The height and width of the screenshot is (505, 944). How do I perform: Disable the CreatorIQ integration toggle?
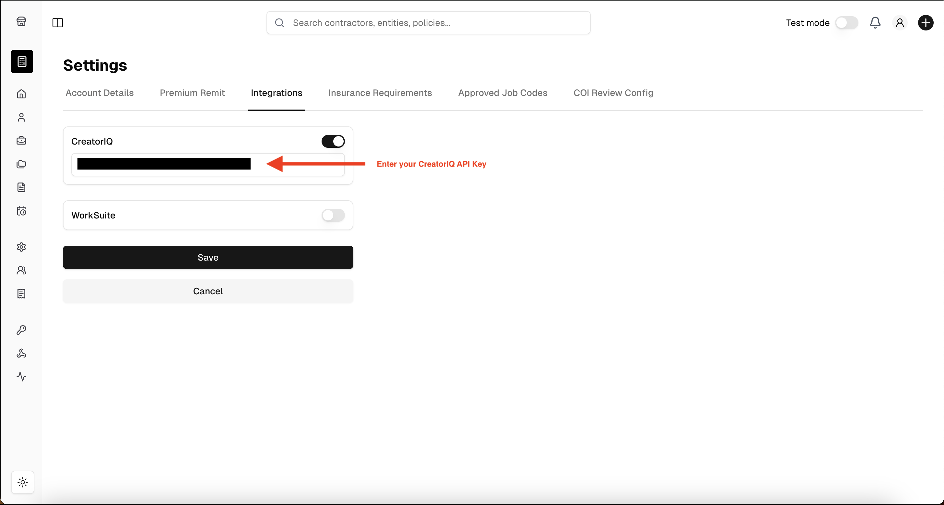[x=333, y=141]
